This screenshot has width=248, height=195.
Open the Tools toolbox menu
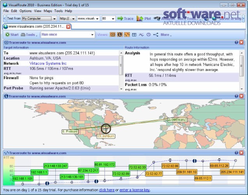(29, 35)
